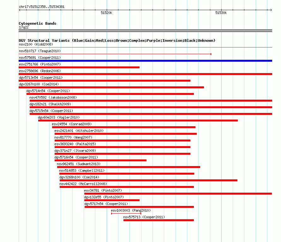Select dgv132e55 (Pinto2007) label

pyautogui.click(x=104, y=197)
